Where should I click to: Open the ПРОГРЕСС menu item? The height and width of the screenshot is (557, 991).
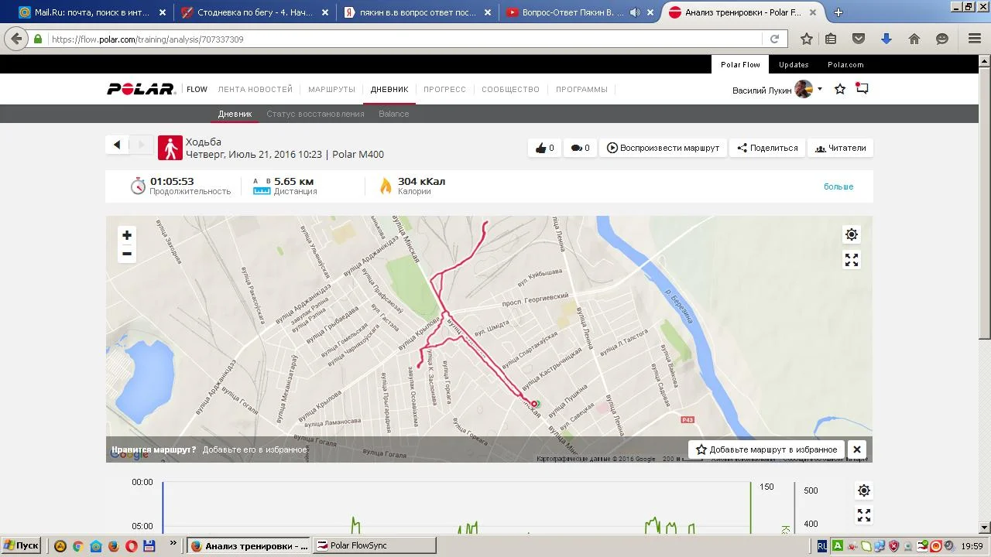tap(444, 89)
